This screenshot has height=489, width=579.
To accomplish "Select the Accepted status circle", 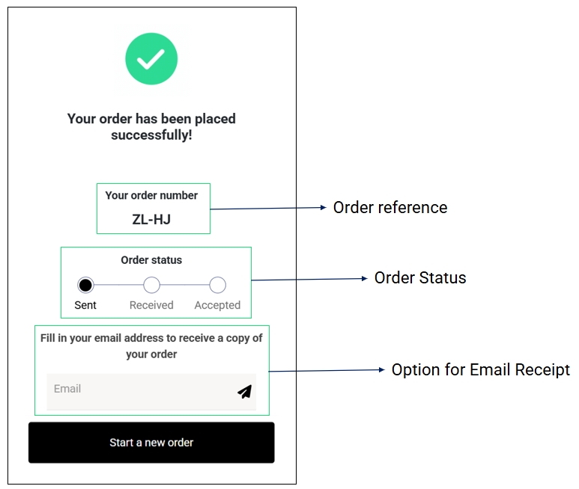I will tap(217, 285).
